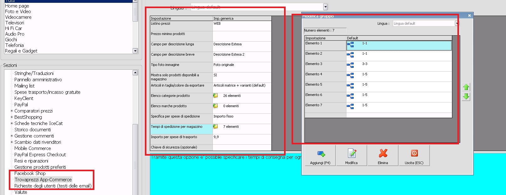Select Audio Pro category
Image resolution: width=506 pixels, height=195 pixels.
14,34
